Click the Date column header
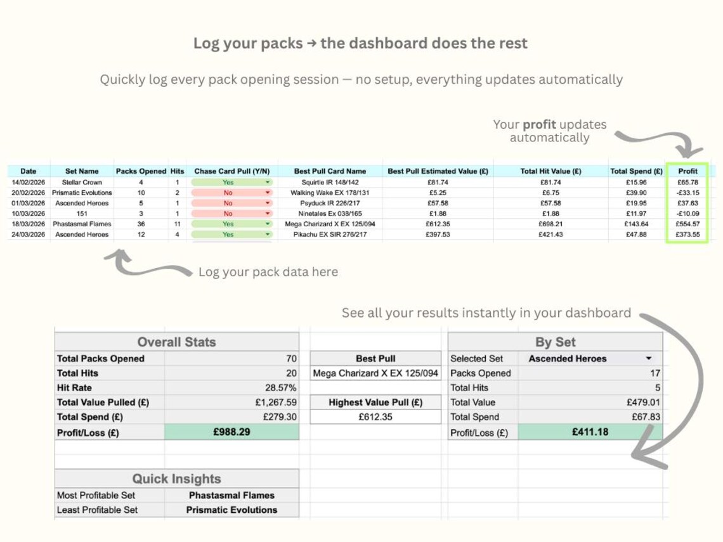The height and width of the screenshot is (542, 723). click(x=28, y=171)
